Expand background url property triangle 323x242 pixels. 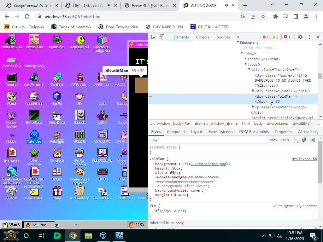pyautogui.click(x=180, y=164)
